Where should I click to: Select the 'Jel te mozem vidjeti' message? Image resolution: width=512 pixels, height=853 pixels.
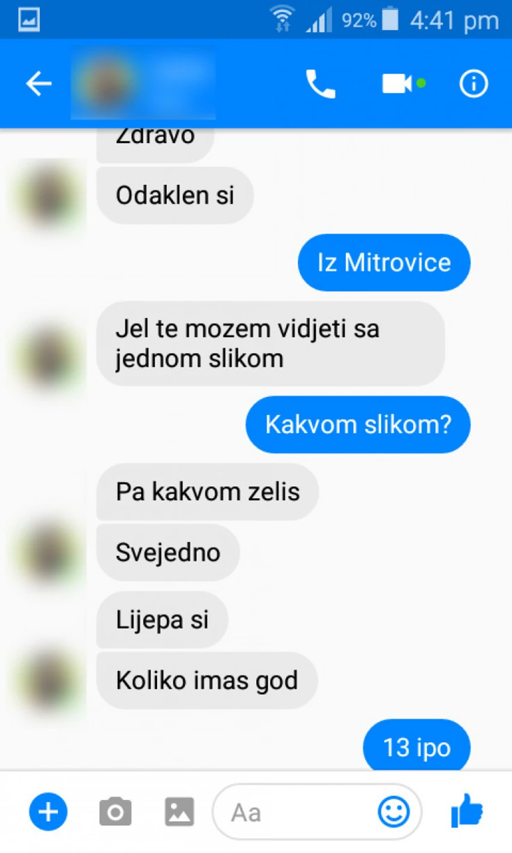(x=270, y=344)
